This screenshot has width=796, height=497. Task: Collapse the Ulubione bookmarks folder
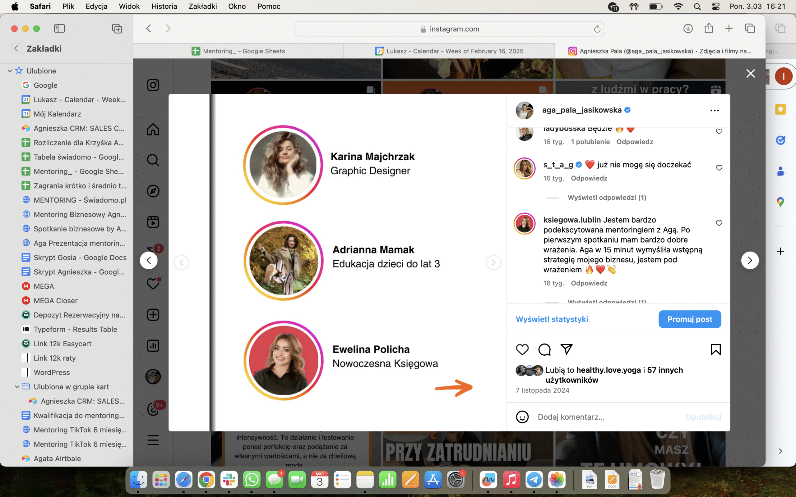click(x=10, y=71)
